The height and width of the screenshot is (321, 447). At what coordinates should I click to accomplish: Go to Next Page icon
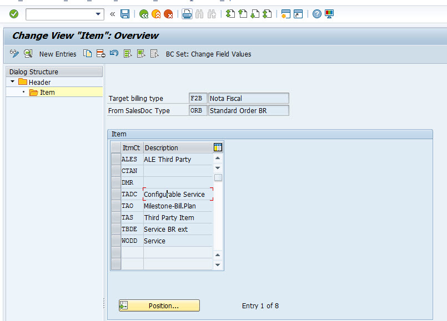pos(255,14)
